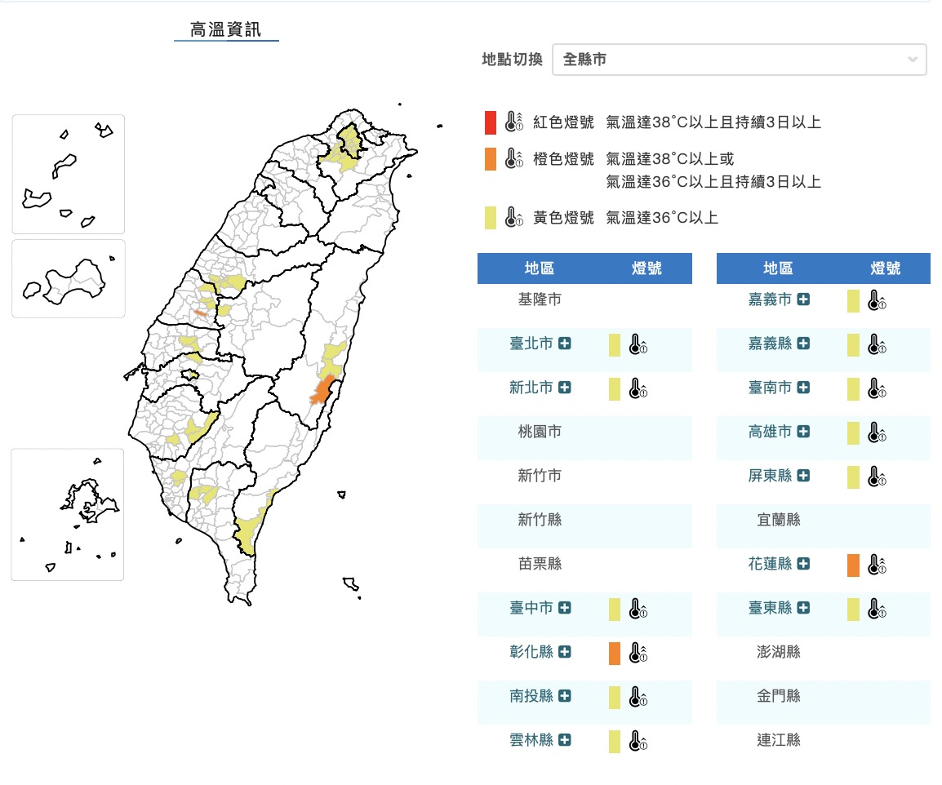Click thermometer icon in 花蓮縣 row
The height and width of the screenshot is (785, 942).
(877, 565)
